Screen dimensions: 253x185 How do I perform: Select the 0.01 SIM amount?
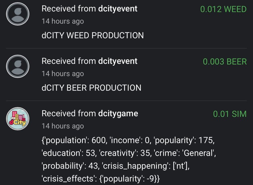230,114
